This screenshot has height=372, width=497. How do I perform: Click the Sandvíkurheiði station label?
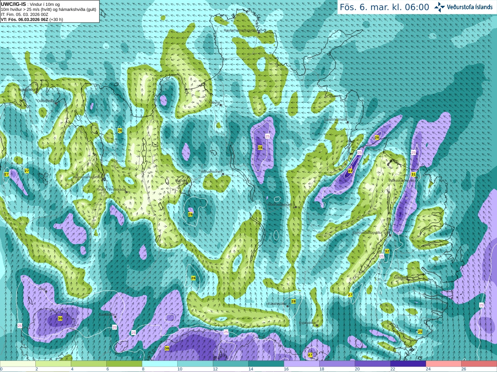(335, 120)
